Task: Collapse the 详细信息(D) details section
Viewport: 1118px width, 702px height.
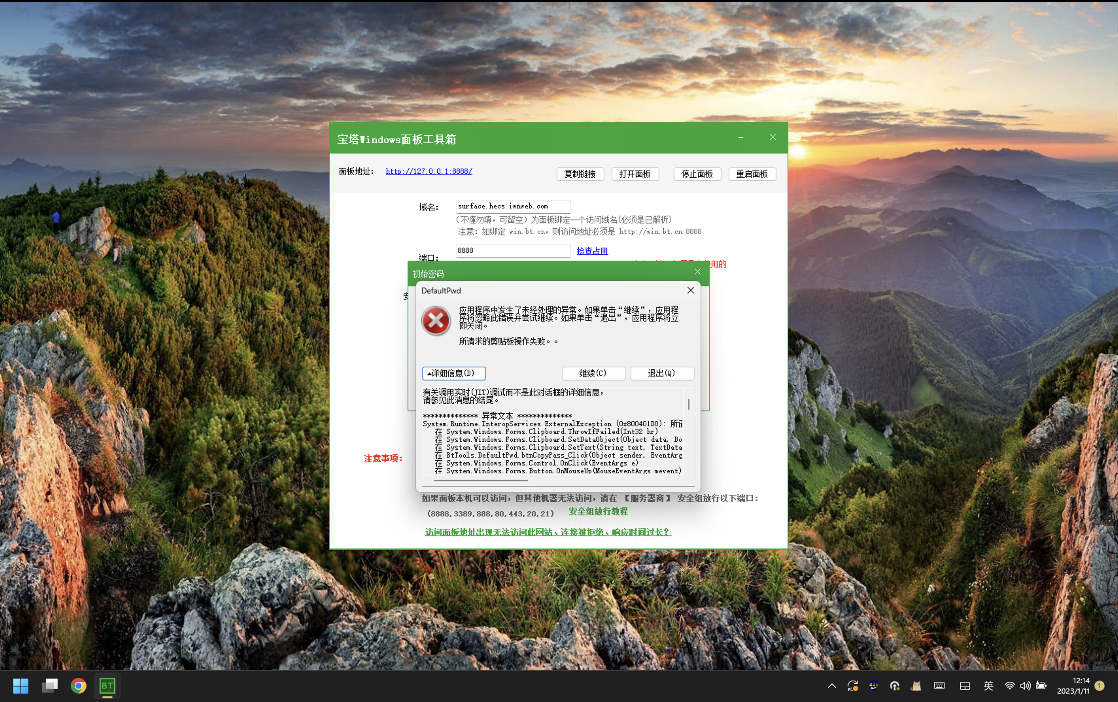Action: (x=454, y=373)
